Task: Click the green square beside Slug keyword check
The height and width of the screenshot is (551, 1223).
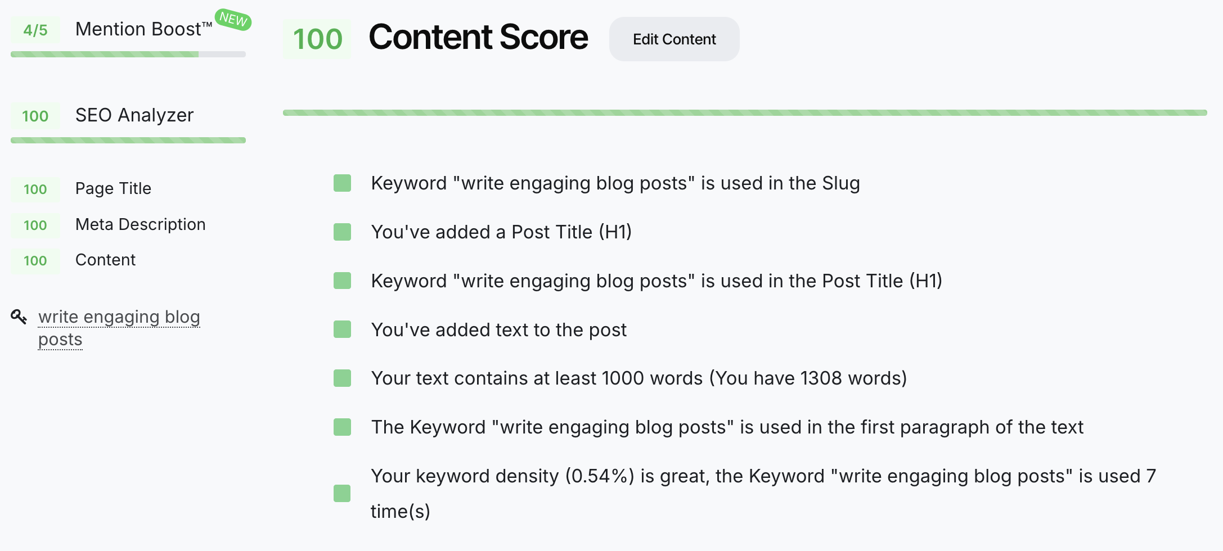Action: click(x=342, y=183)
